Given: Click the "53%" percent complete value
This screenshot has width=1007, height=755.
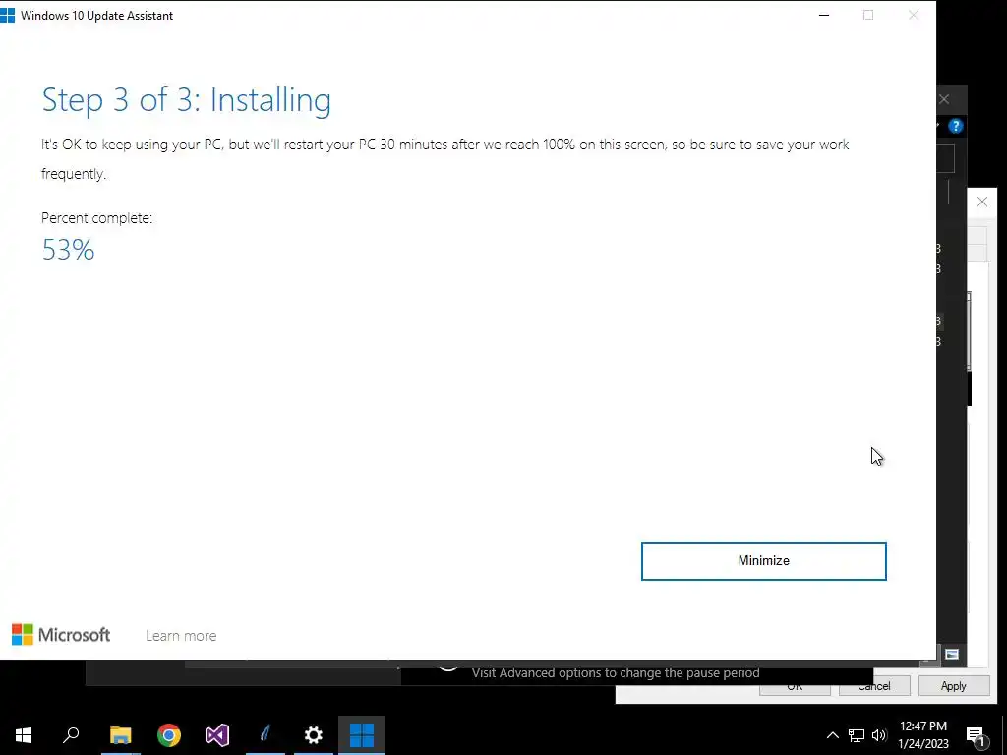Looking at the screenshot, I should 68,250.
